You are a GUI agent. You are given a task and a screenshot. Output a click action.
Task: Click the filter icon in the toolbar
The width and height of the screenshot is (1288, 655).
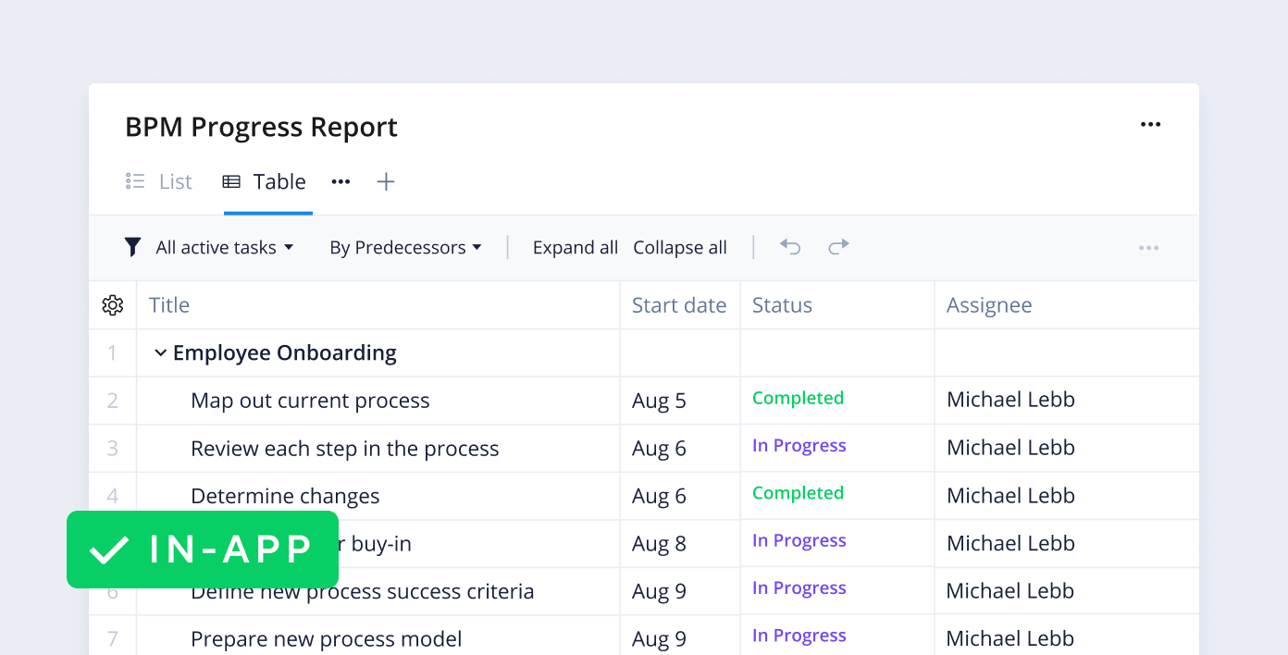coord(132,247)
